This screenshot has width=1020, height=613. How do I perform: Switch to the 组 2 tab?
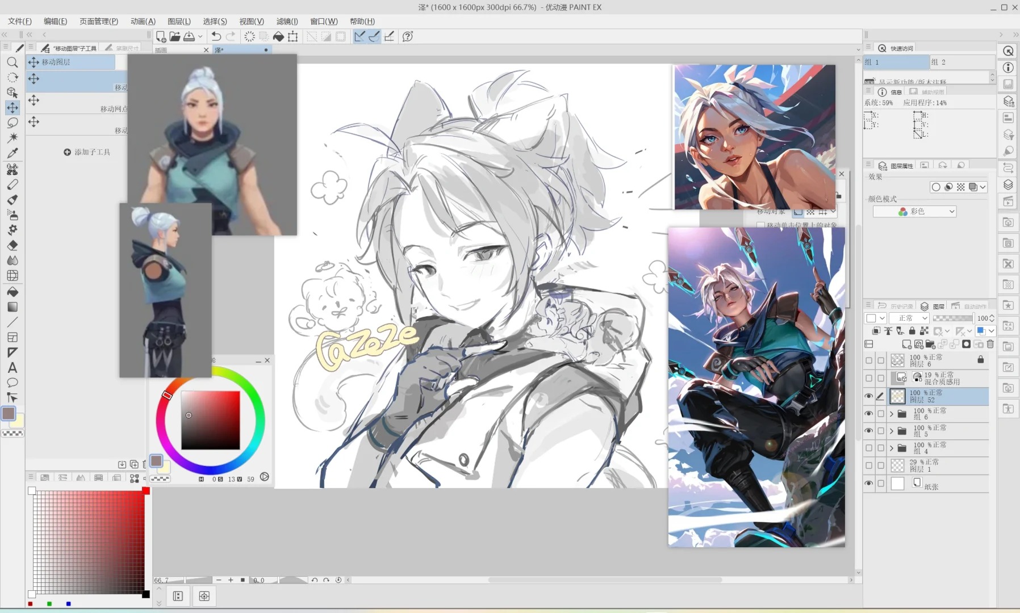pos(962,62)
